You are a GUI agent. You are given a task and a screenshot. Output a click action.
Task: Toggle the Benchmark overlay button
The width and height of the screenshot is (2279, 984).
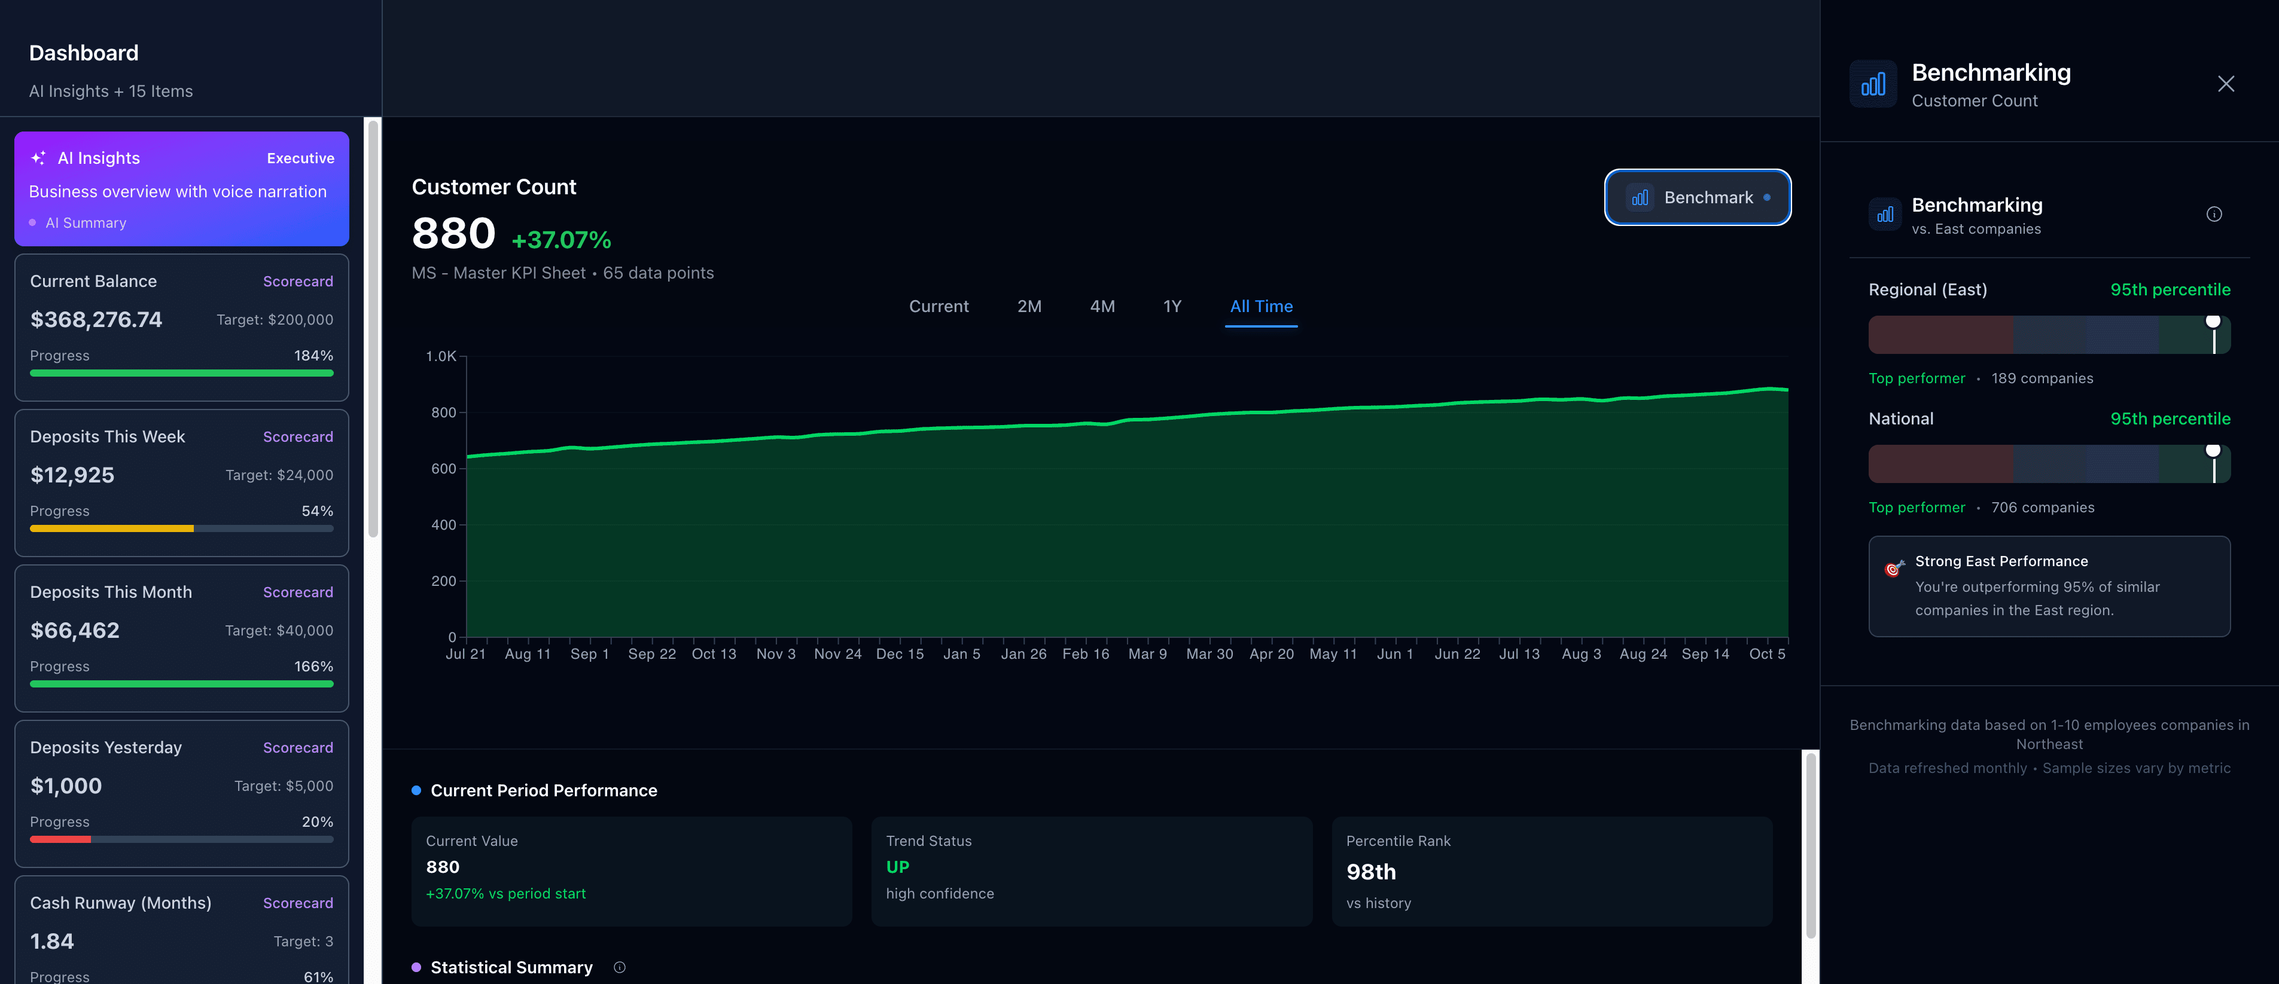tap(1698, 197)
